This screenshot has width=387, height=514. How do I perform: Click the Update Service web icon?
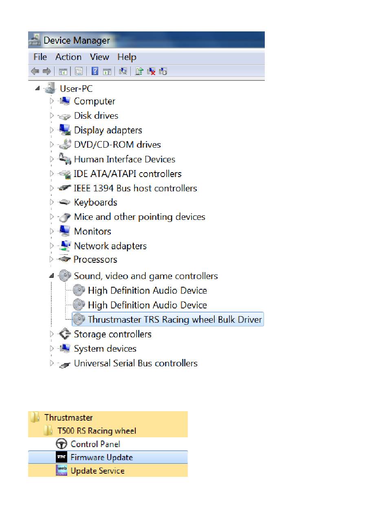coord(61,471)
